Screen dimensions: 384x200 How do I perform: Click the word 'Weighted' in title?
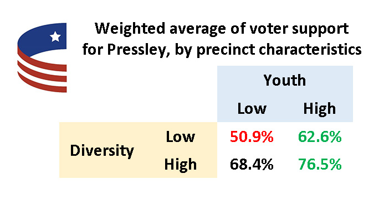point(130,30)
